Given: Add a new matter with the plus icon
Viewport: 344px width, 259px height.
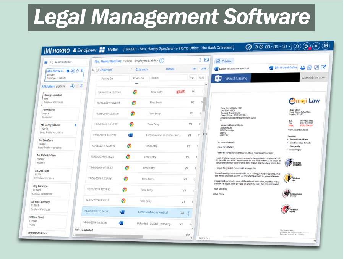Looking at the screenshot, I should pyautogui.click(x=72, y=87).
